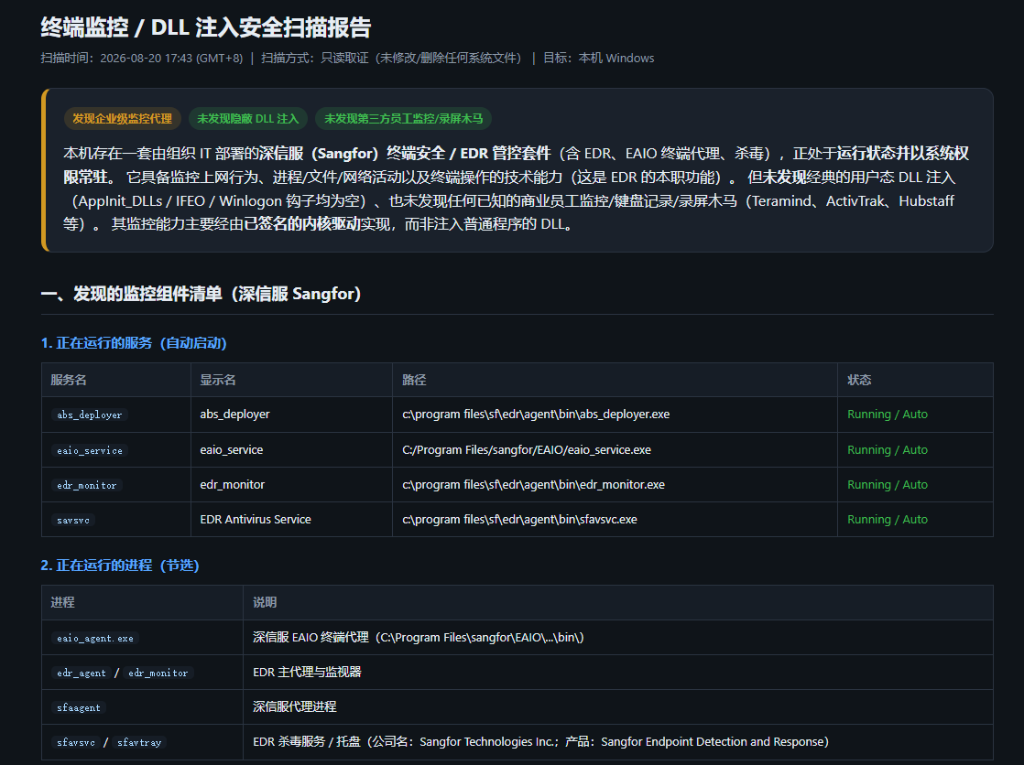Click the sfavtray process code tag

tap(139, 742)
